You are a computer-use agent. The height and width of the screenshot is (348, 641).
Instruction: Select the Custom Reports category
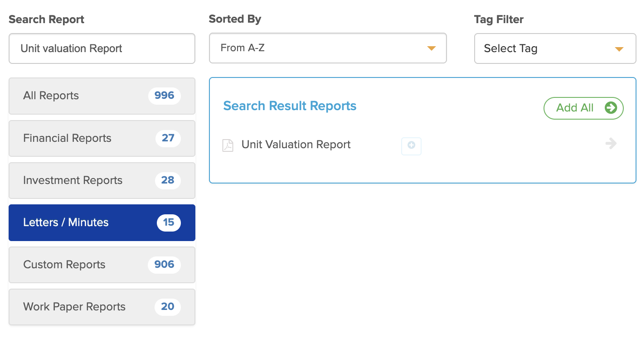pyautogui.click(x=102, y=265)
